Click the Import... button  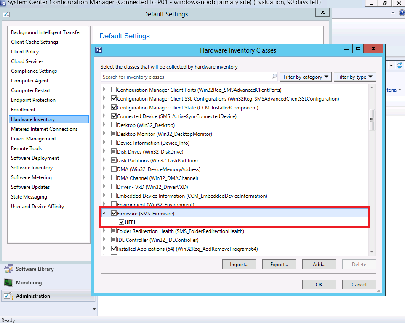pyautogui.click(x=239, y=265)
